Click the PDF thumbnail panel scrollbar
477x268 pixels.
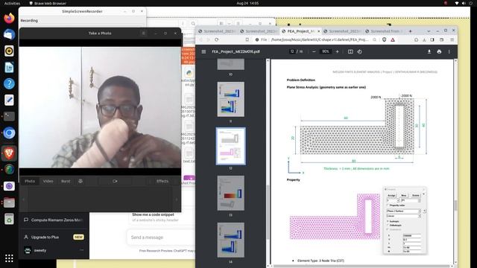pos(268,211)
